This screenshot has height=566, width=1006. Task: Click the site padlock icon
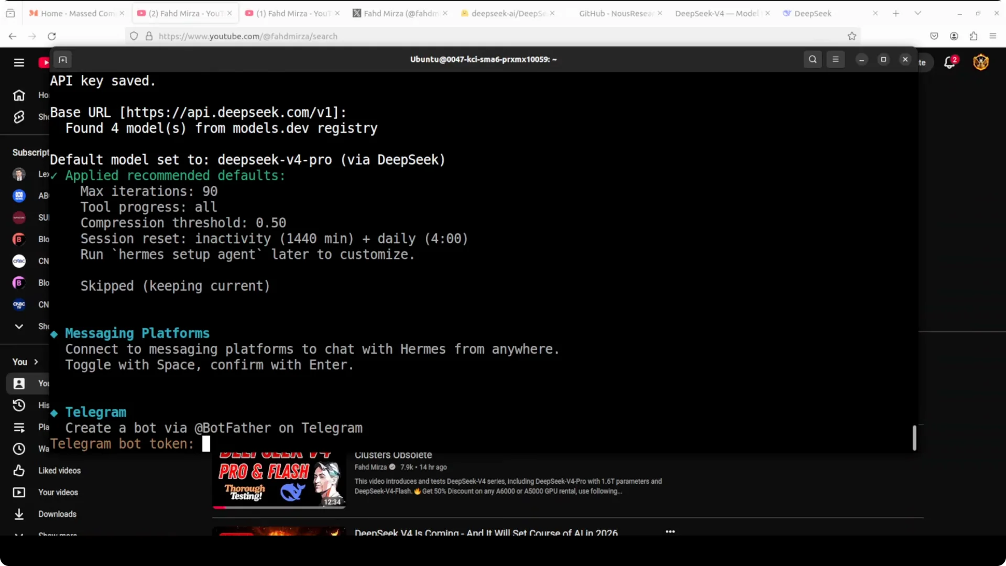click(149, 36)
